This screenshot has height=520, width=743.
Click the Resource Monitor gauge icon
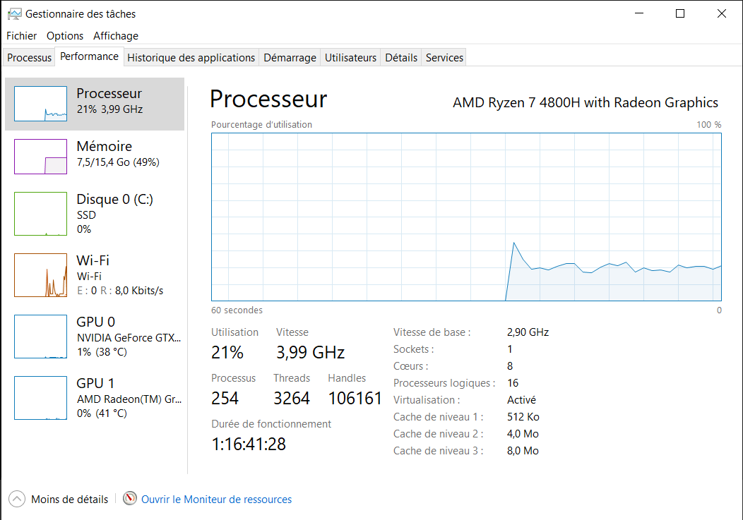pos(129,500)
